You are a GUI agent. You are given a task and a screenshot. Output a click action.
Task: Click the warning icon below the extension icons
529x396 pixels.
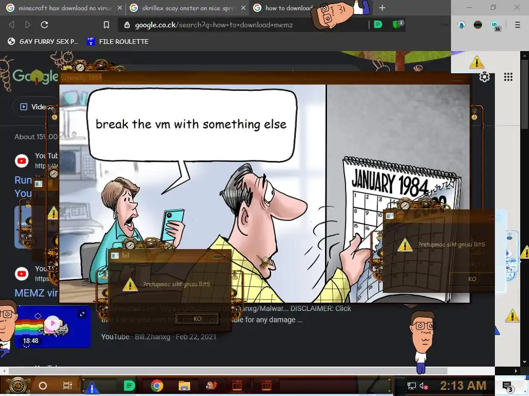coord(477,62)
